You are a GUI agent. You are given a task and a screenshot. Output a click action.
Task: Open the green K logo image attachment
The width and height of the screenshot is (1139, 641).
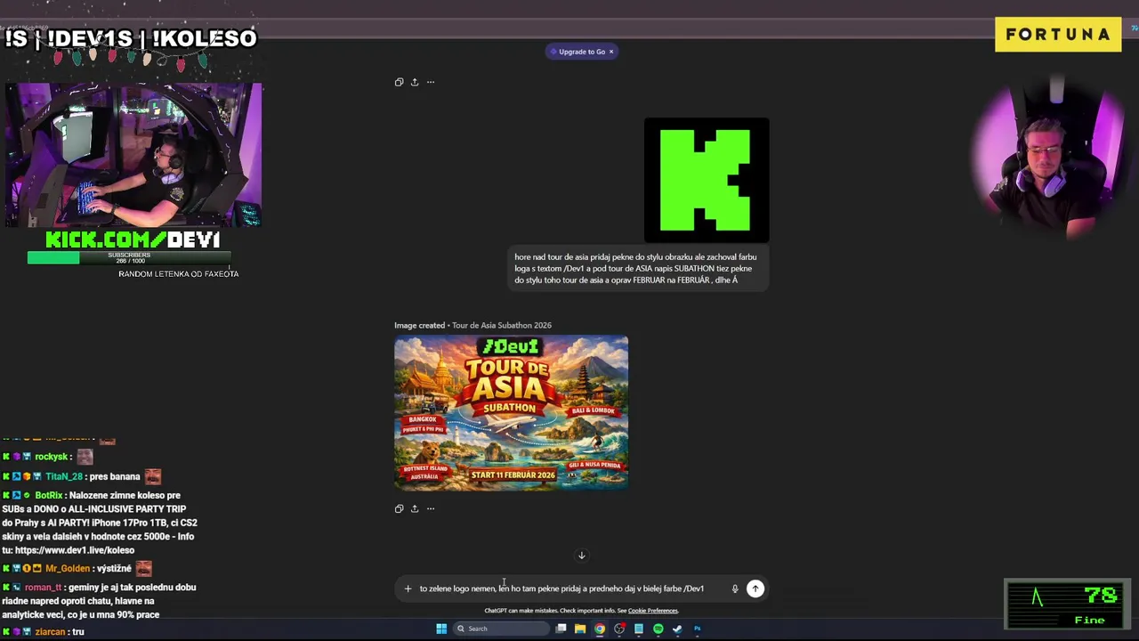[707, 180]
